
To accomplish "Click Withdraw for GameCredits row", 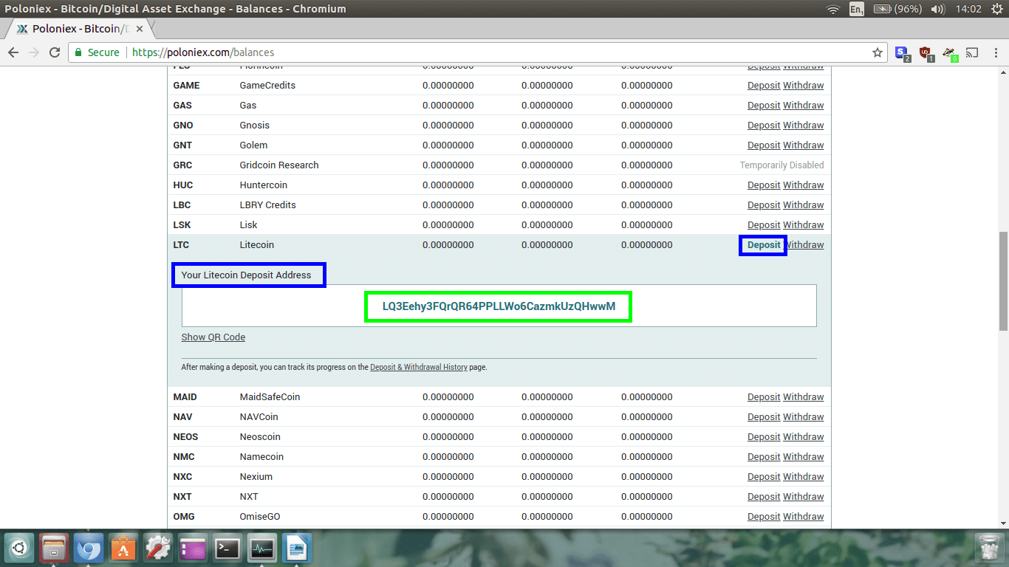I will click(804, 86).
